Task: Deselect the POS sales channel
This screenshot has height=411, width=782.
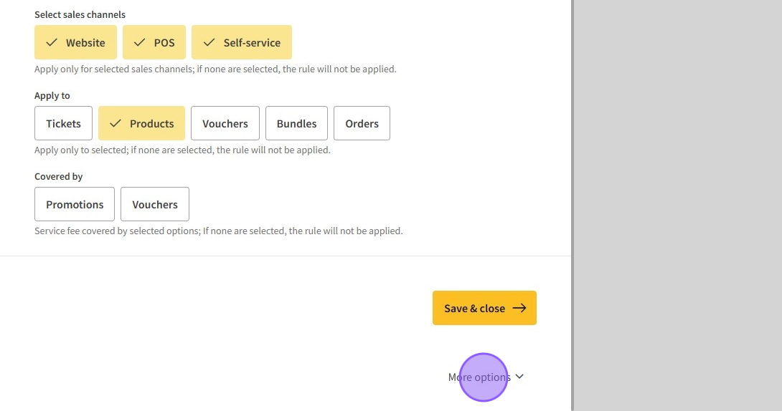Action: [x=154, y=42]
